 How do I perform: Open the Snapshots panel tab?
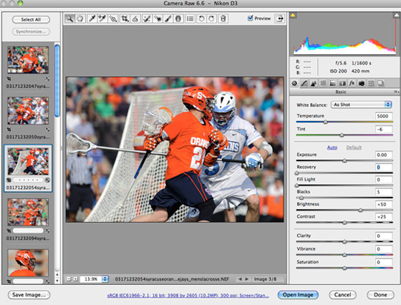pyautogui.click(x=381, y=83)
